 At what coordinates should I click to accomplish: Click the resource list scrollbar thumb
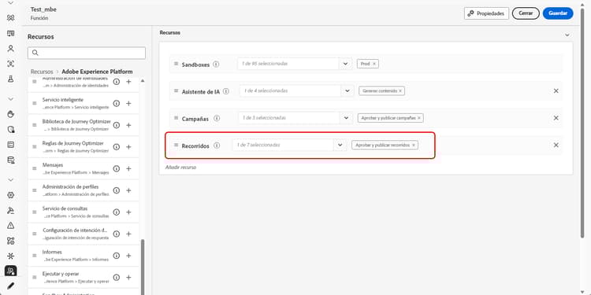[x=143, y=267]
